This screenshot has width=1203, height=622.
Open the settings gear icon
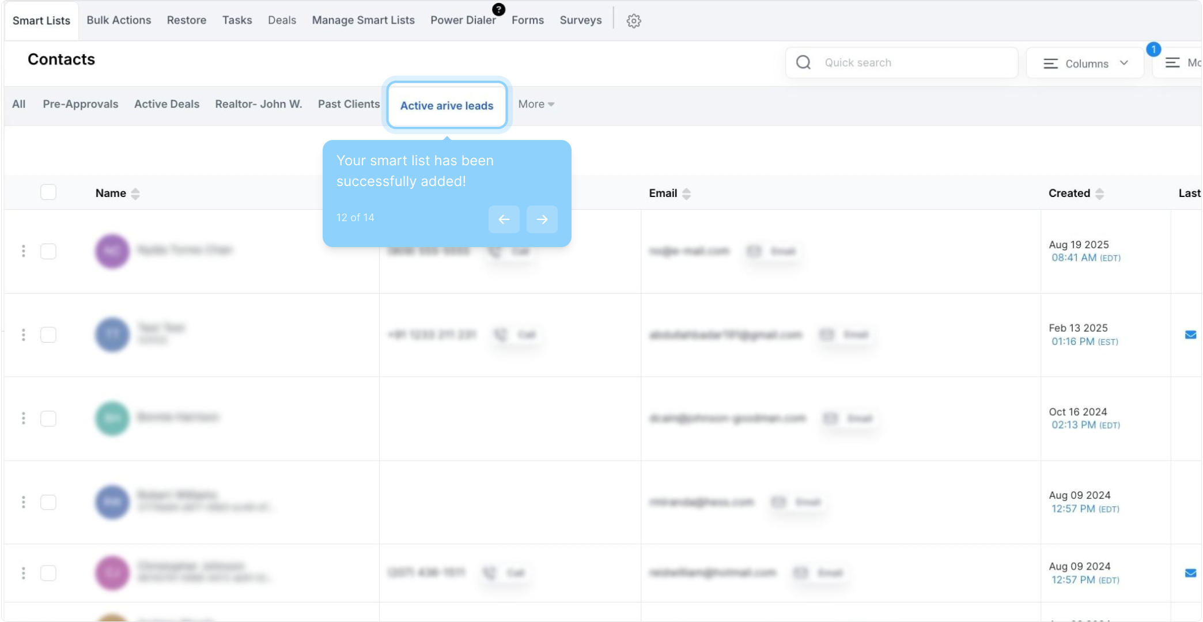click(634, 21)
